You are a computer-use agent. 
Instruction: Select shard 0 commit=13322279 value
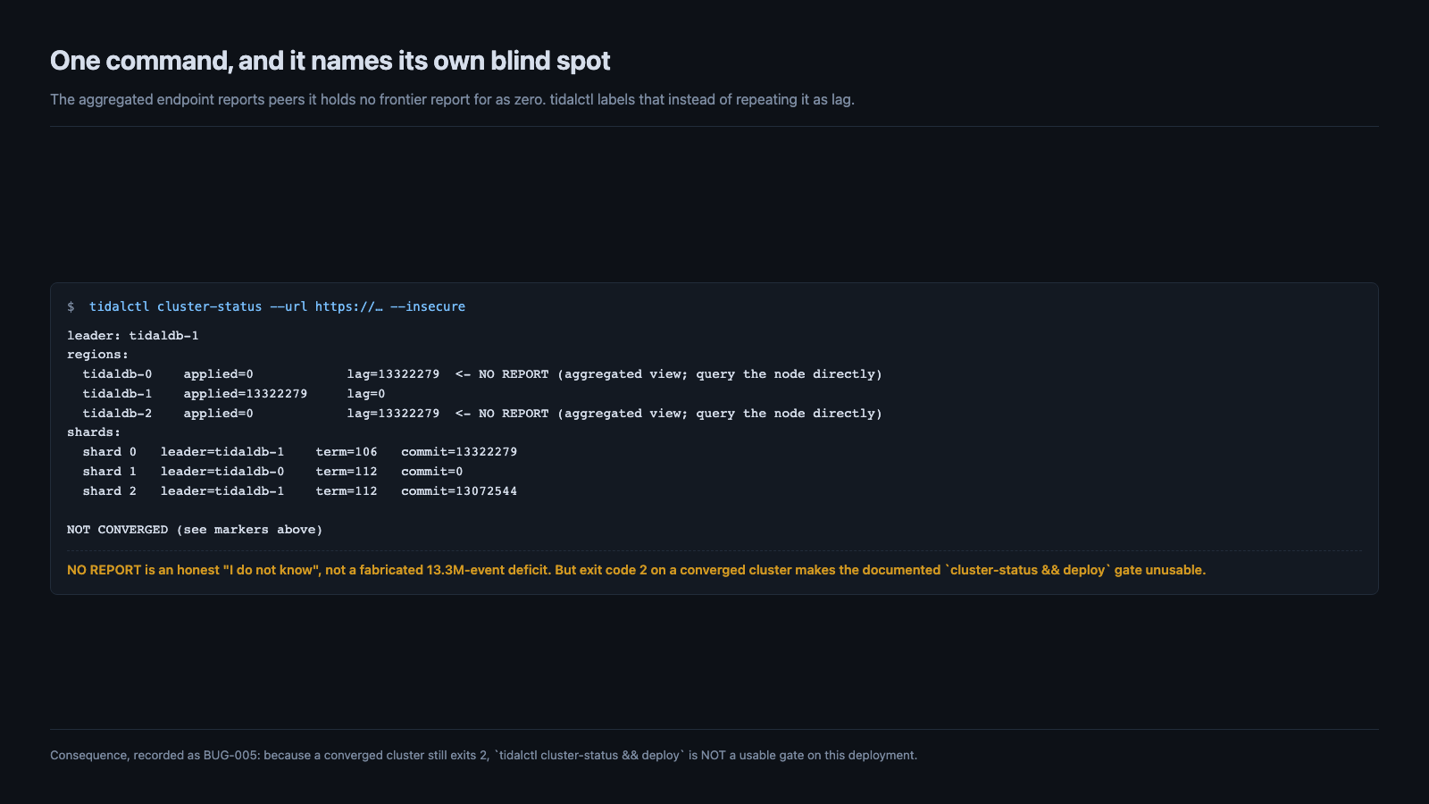459,452
